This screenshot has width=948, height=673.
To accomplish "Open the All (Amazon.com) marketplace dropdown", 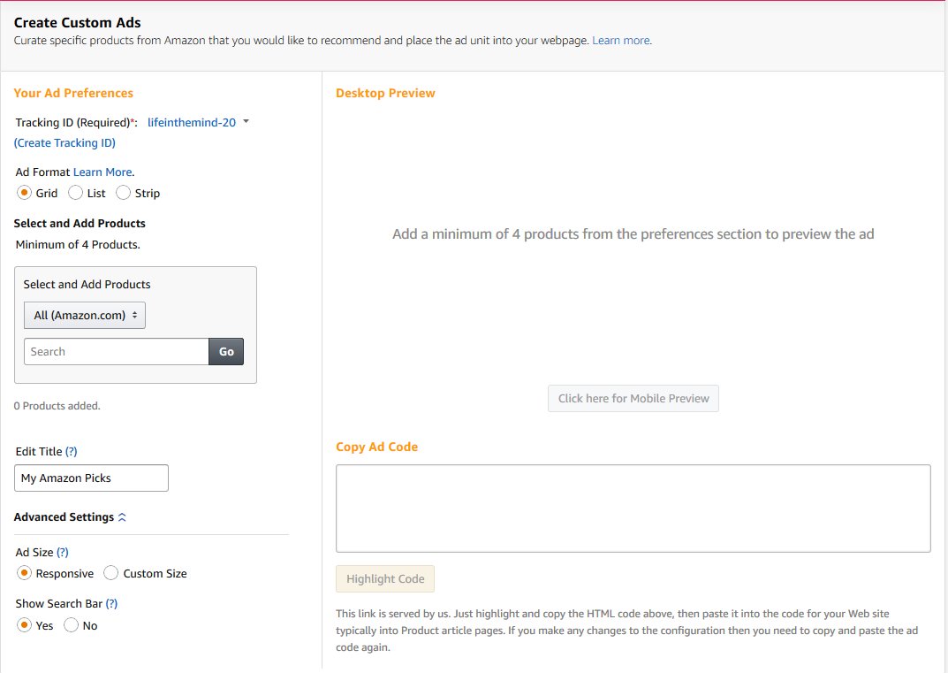I will click(x=84, y=315).
